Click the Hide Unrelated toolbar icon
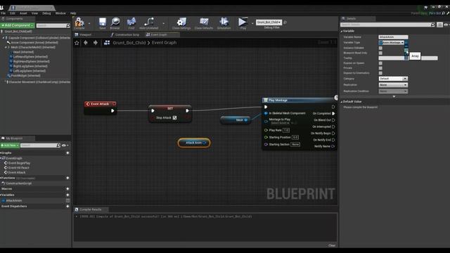 148,23
